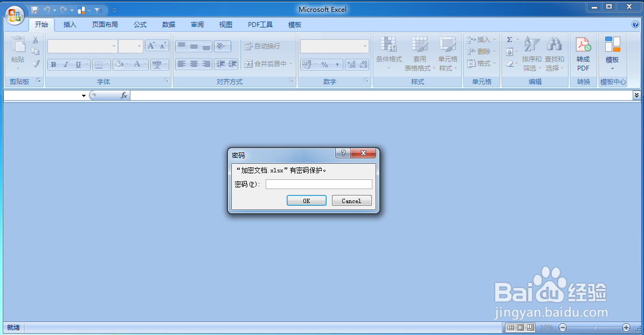This screenshot has width=644, height=335.
Task: Click the Font Color letter A icon
Action: coord(137,65)
